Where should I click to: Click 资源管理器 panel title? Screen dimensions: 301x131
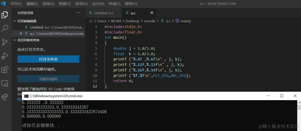pyautogui.click(x=25, y=13)
